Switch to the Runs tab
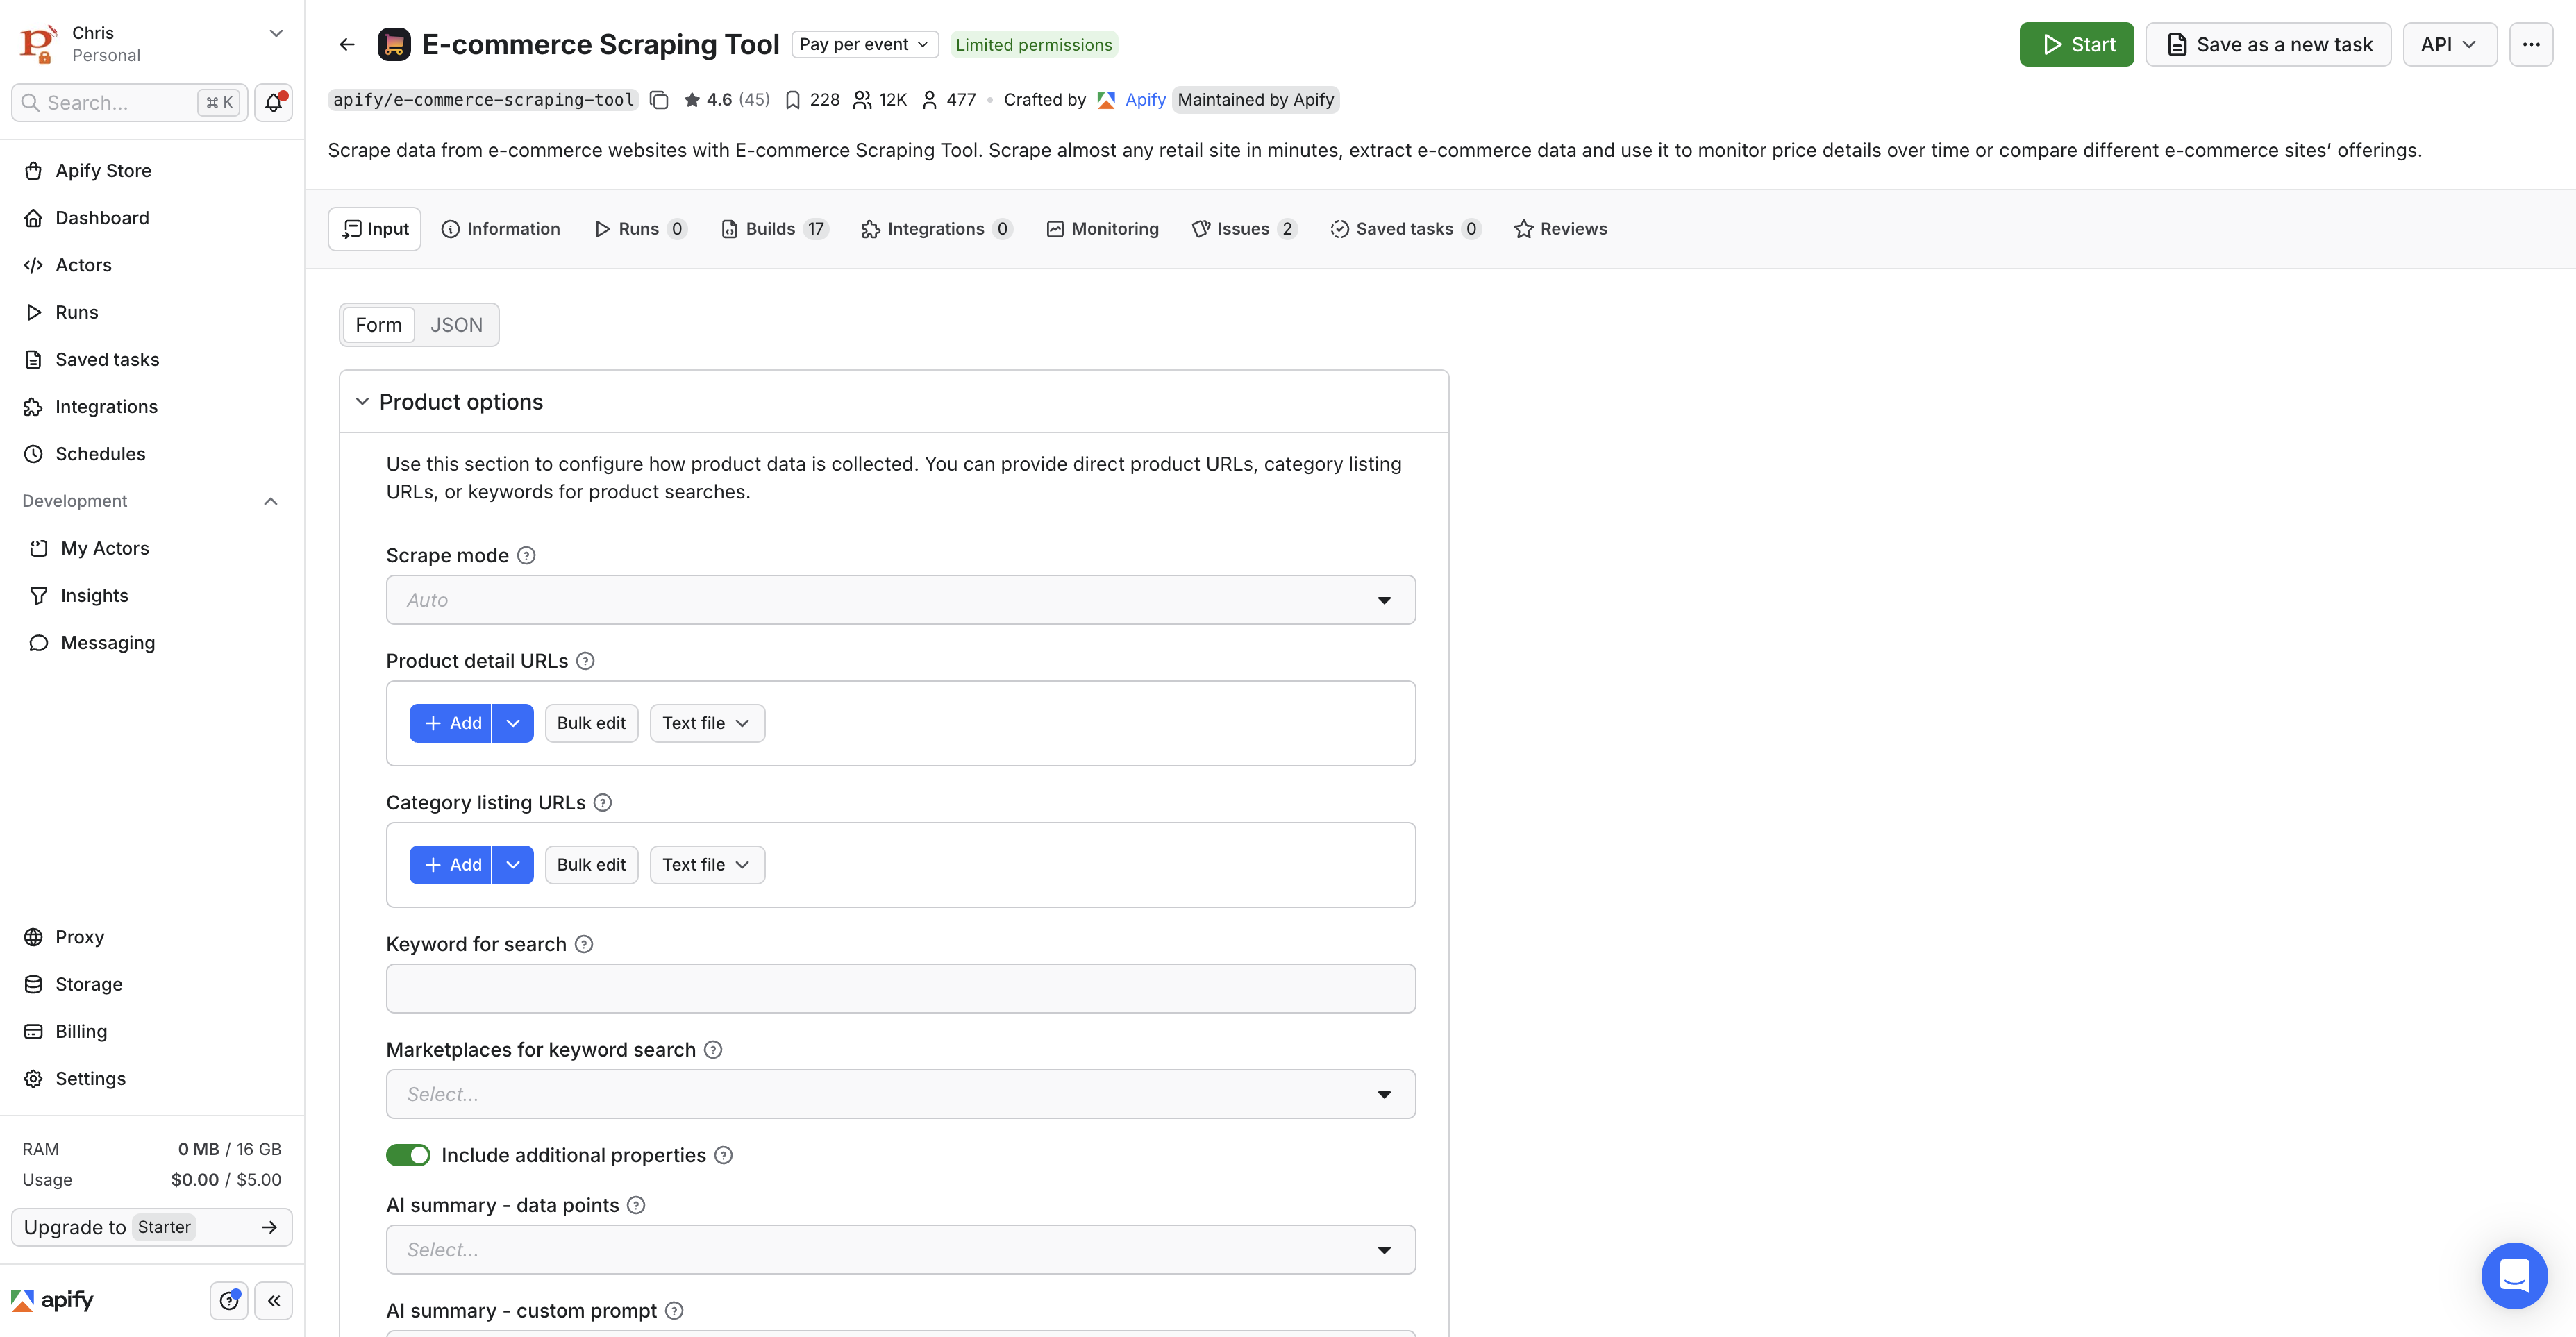 click(640, 229)
